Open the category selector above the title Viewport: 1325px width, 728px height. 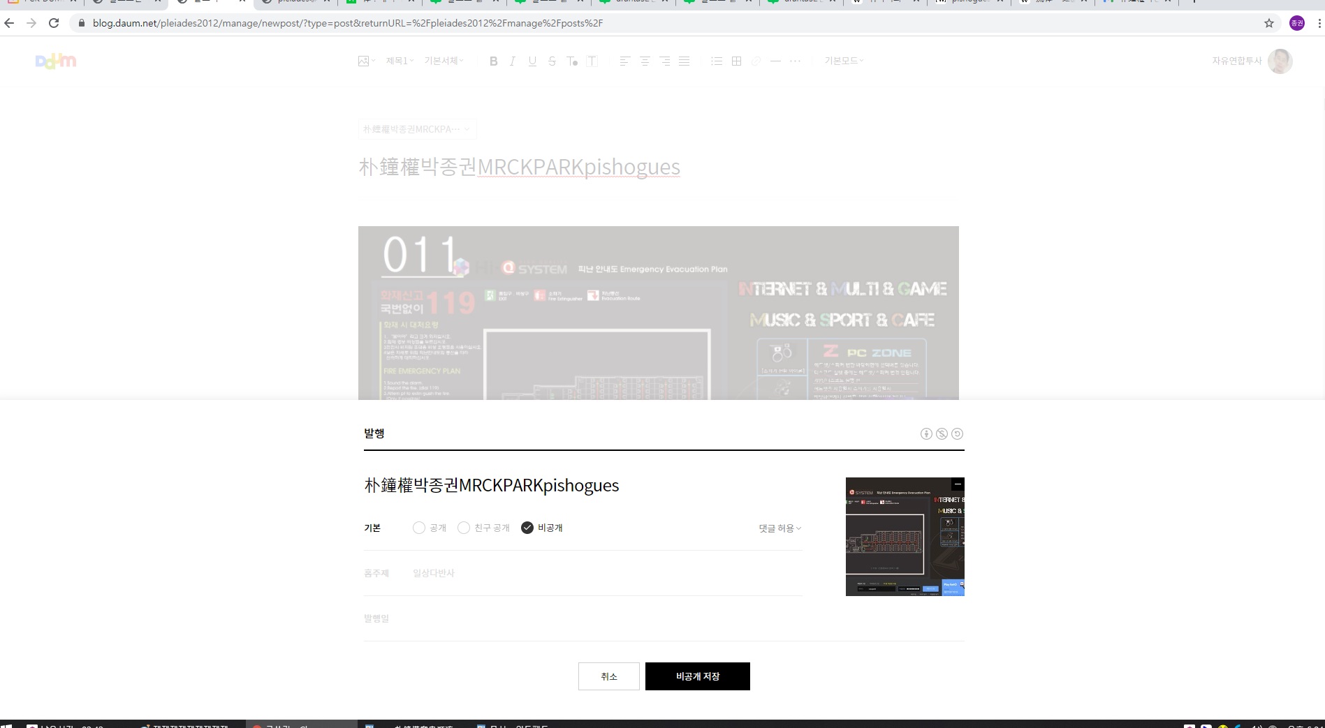417,129
